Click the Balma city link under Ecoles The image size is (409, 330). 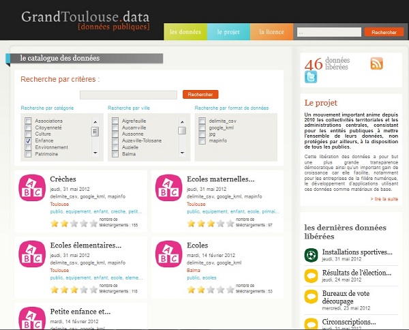pos(194,270)
